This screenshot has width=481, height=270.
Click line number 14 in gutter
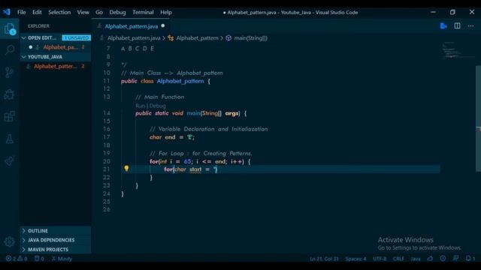107,113
